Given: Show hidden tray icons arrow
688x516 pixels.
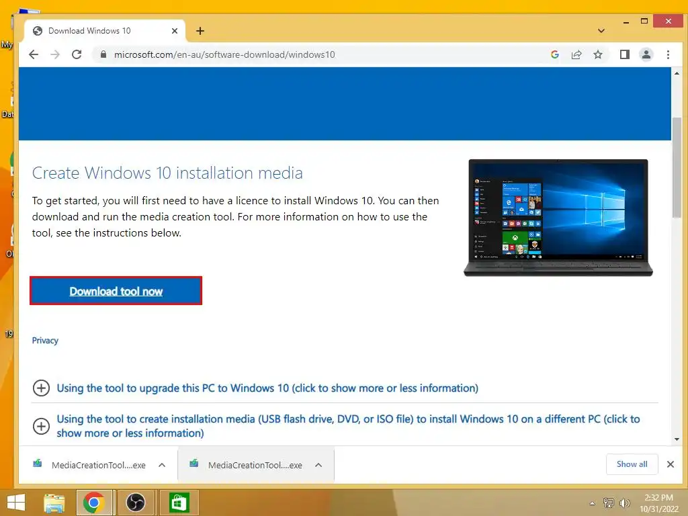Looking at the screenshot, I should (593, 503).
